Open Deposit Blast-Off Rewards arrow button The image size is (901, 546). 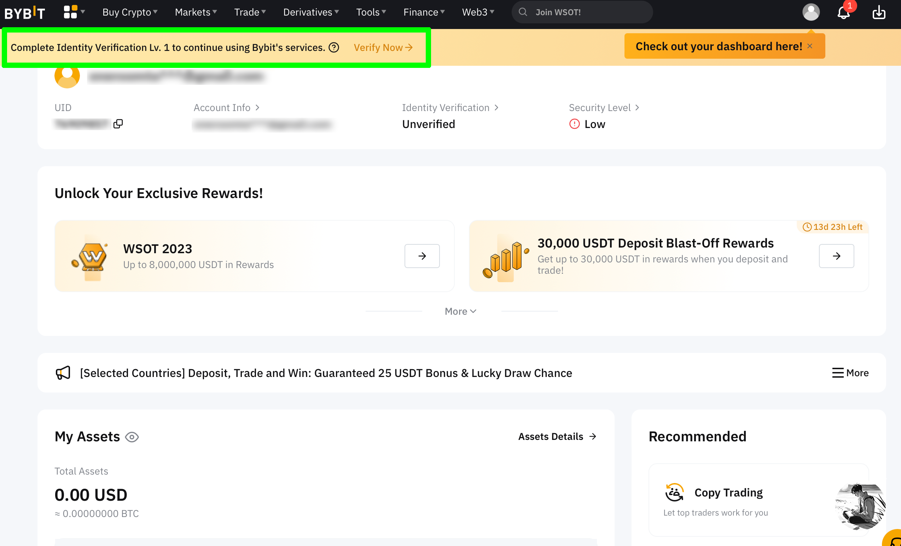tap(836, 256)
